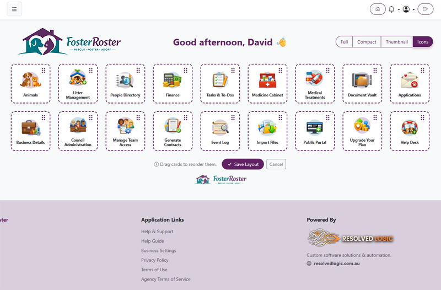Click the home icon button
This screenshot has width=441, height=290.
point(378,9)
